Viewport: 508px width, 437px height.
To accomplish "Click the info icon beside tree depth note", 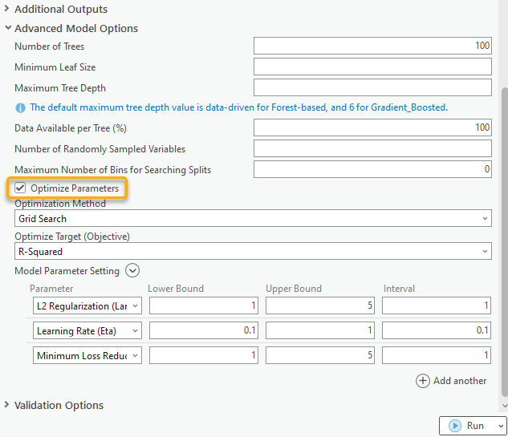I will [20, 107].
